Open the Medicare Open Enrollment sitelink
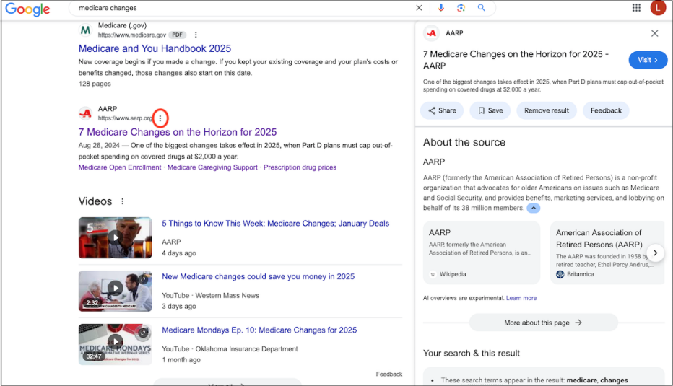Screen dimensions: 673x386 point(120,167)
